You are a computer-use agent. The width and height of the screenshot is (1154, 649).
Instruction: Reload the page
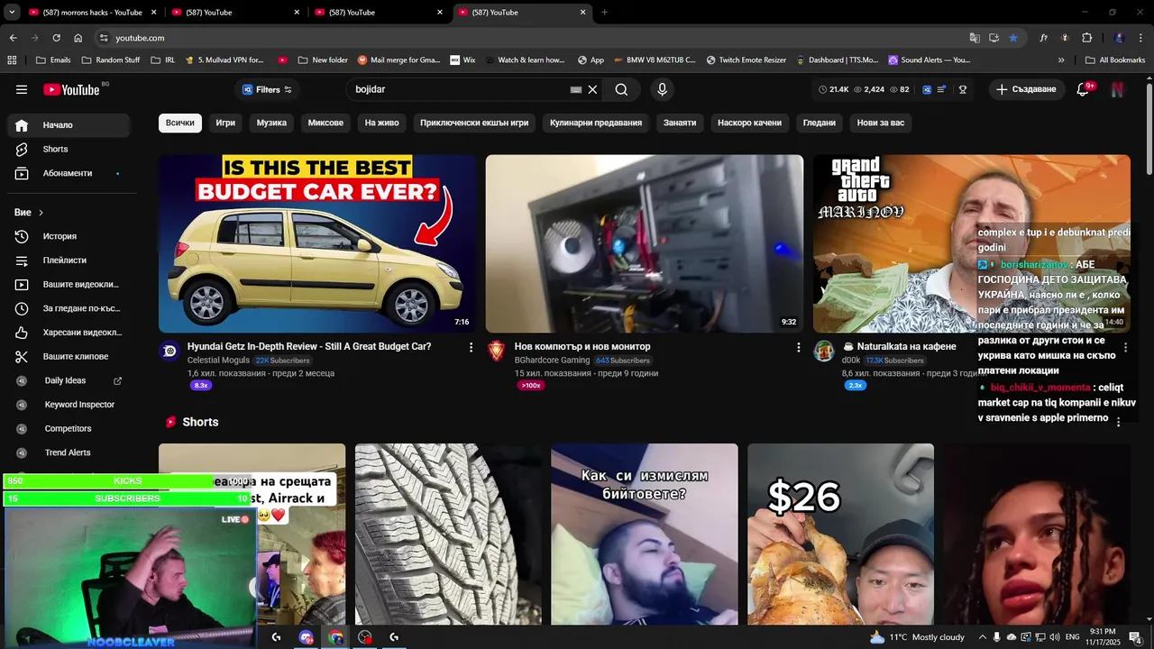(56, 38)
